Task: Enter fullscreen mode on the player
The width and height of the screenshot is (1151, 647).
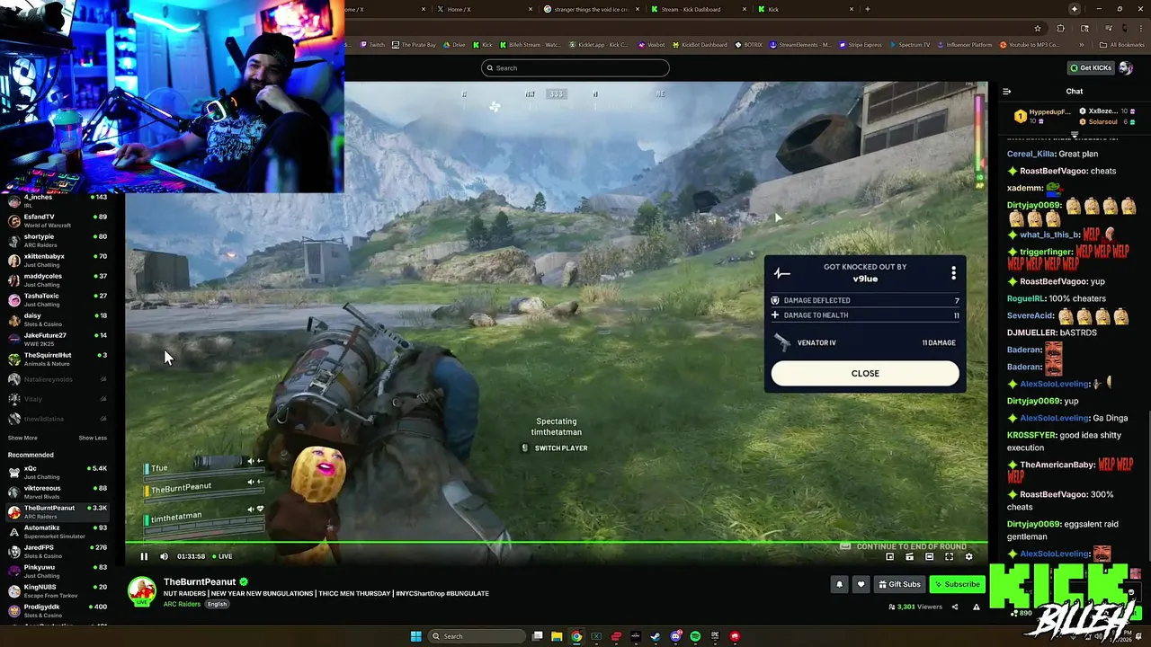Action: (949, 557)
